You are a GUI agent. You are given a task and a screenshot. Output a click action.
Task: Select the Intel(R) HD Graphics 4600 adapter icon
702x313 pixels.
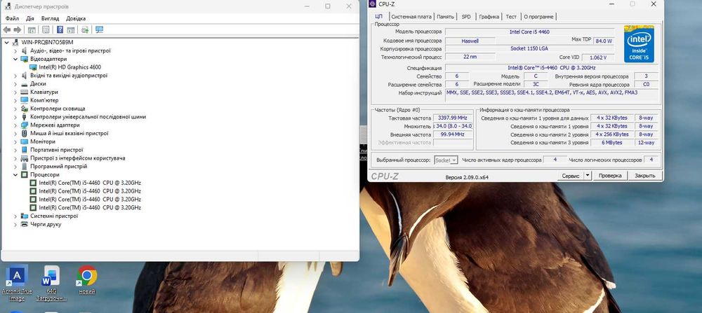click(x=33, y=67)
